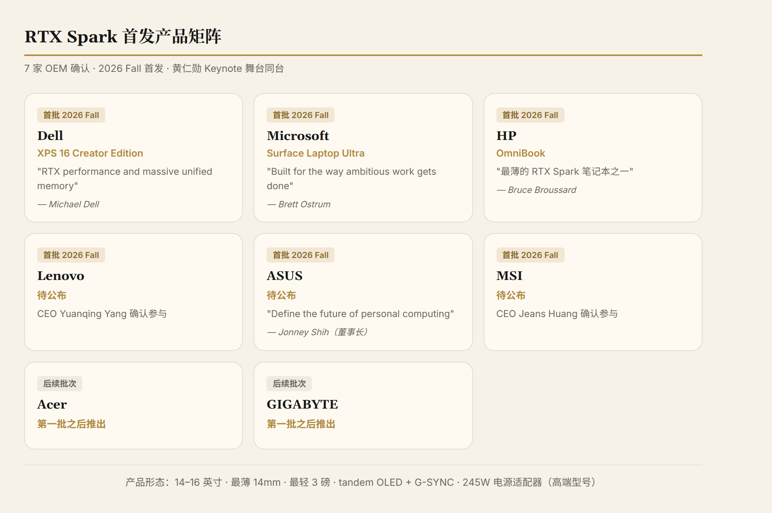772x513 pixels.
Task: Click the title "RTX Spark 首发产品矩阵"
Action: (123, 37)
